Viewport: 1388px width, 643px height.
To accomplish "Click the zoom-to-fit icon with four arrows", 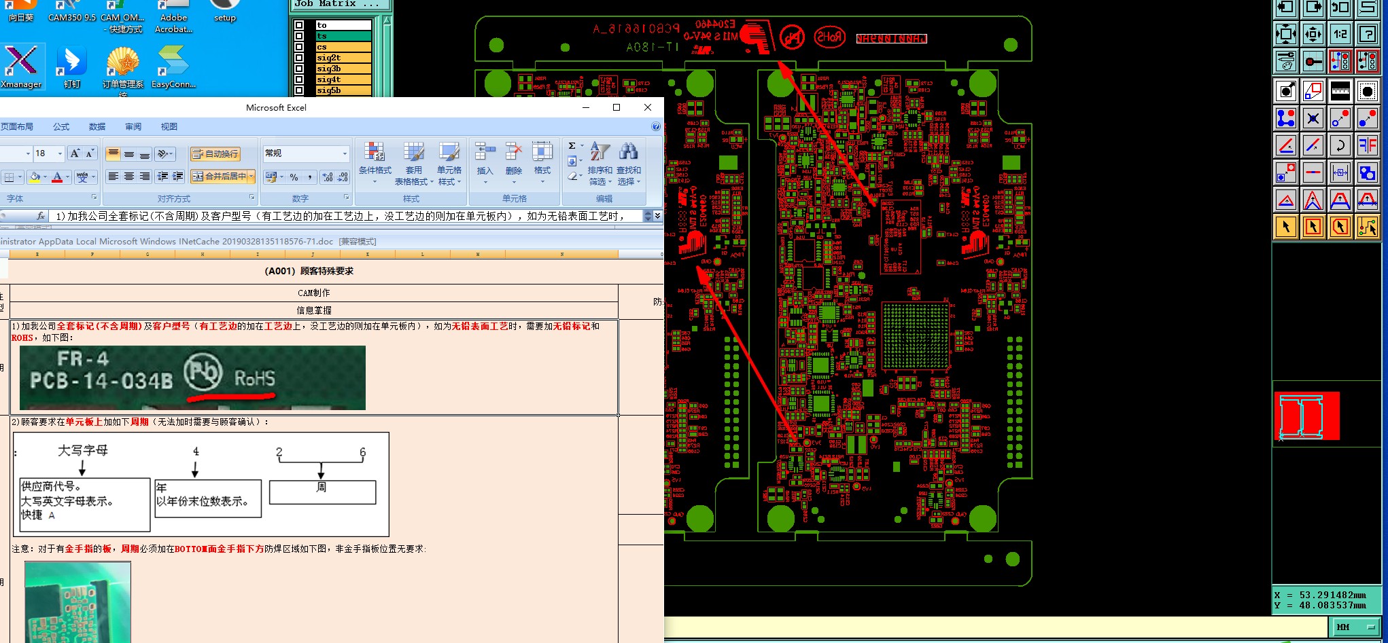I will (x=1285, y=33).
